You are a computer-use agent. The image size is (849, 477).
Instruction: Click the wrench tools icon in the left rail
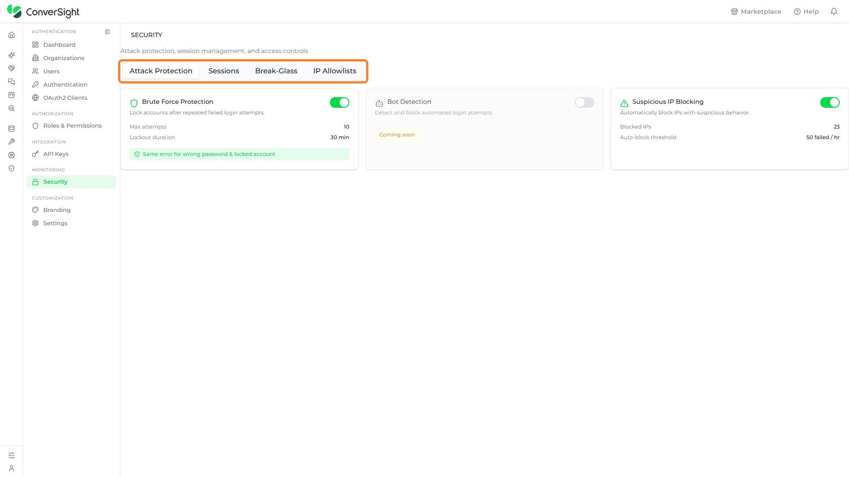pyautogui.click(x=11, y=142)
